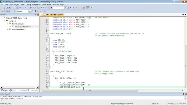Collapse the Project WS15_Kuehl_Temp tree node
The width and height of the screenshot is (187, 105).
click(x=2, y=18)
